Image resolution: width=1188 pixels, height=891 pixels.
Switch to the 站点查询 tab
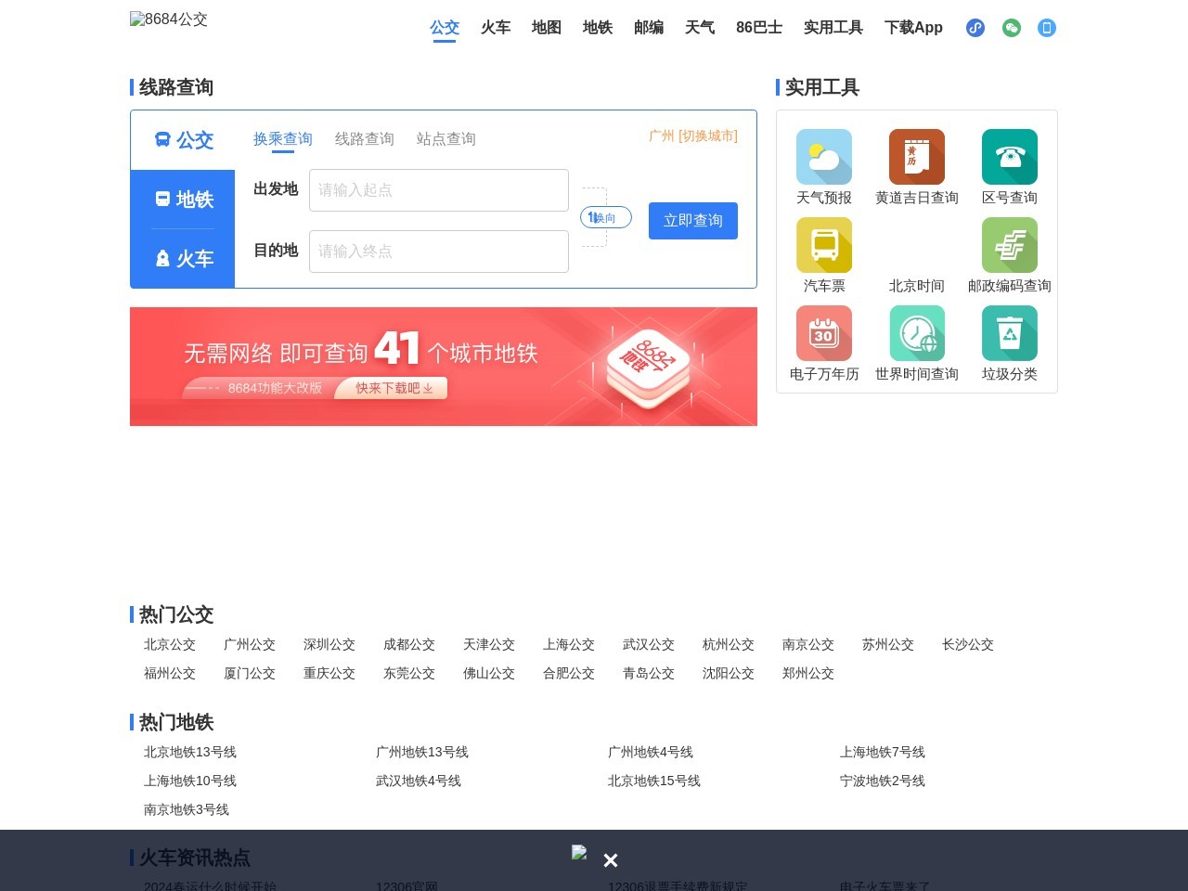(446, 139)
